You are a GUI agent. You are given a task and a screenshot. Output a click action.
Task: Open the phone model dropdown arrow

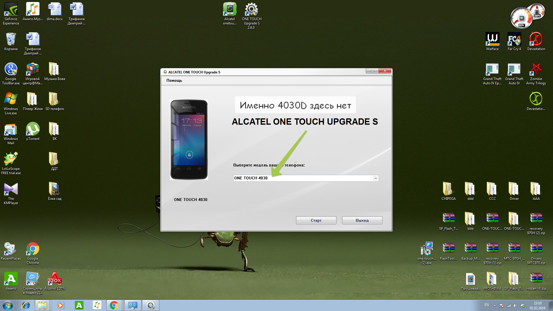[376, 178]
